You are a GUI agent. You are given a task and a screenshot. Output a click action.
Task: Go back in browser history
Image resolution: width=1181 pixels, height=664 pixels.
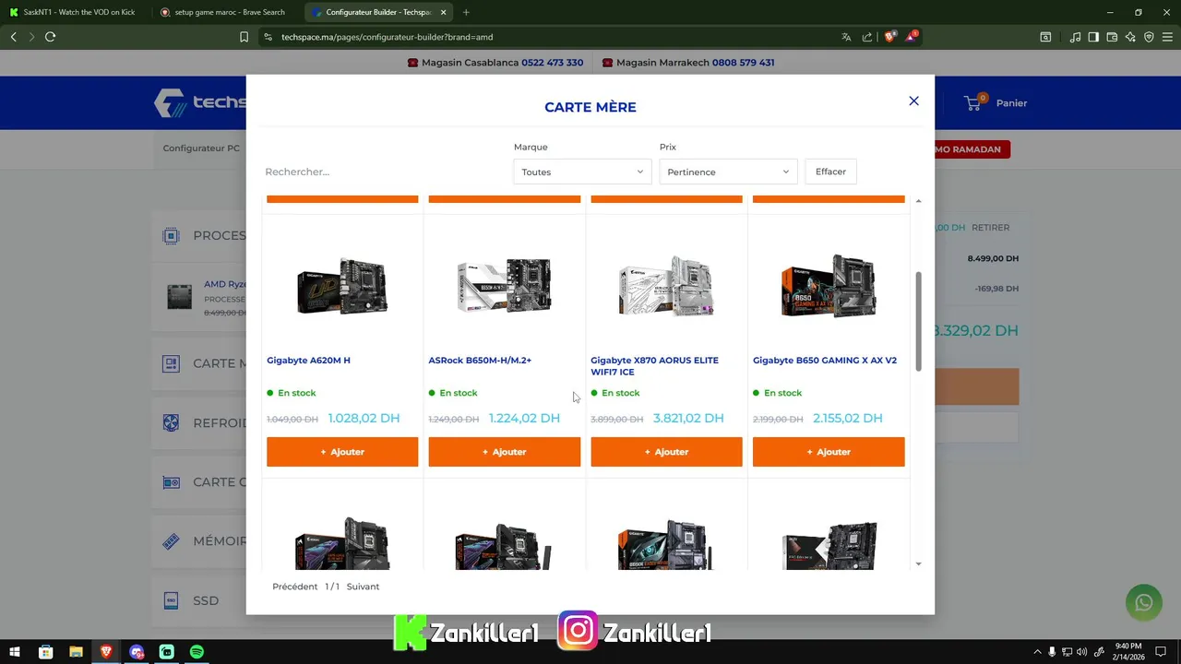click(13, 37)
